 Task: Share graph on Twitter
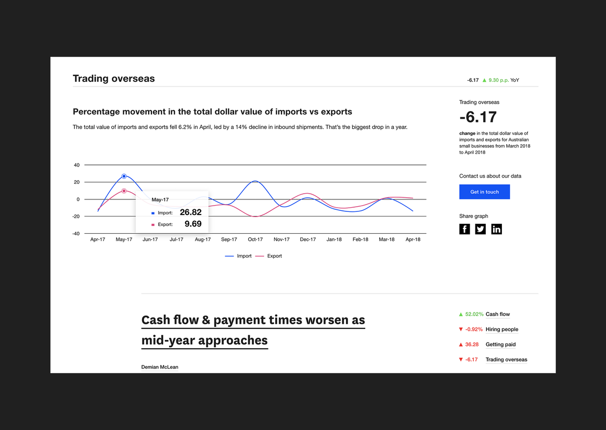pos(481,229)
